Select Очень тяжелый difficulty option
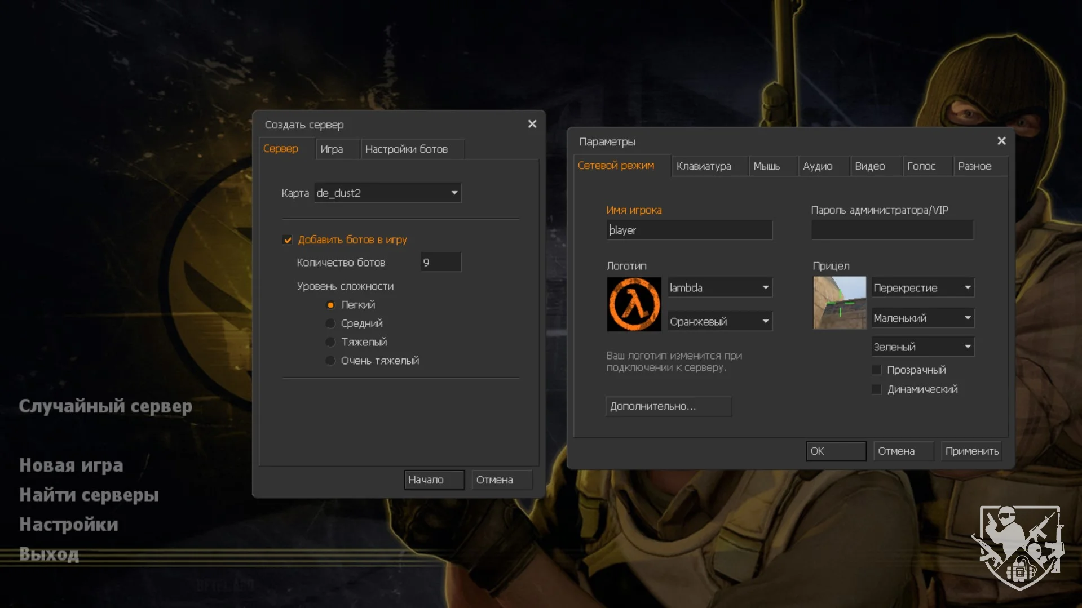Image resolution: width=1082 pixels, height=608 pixels. (330, 361)
